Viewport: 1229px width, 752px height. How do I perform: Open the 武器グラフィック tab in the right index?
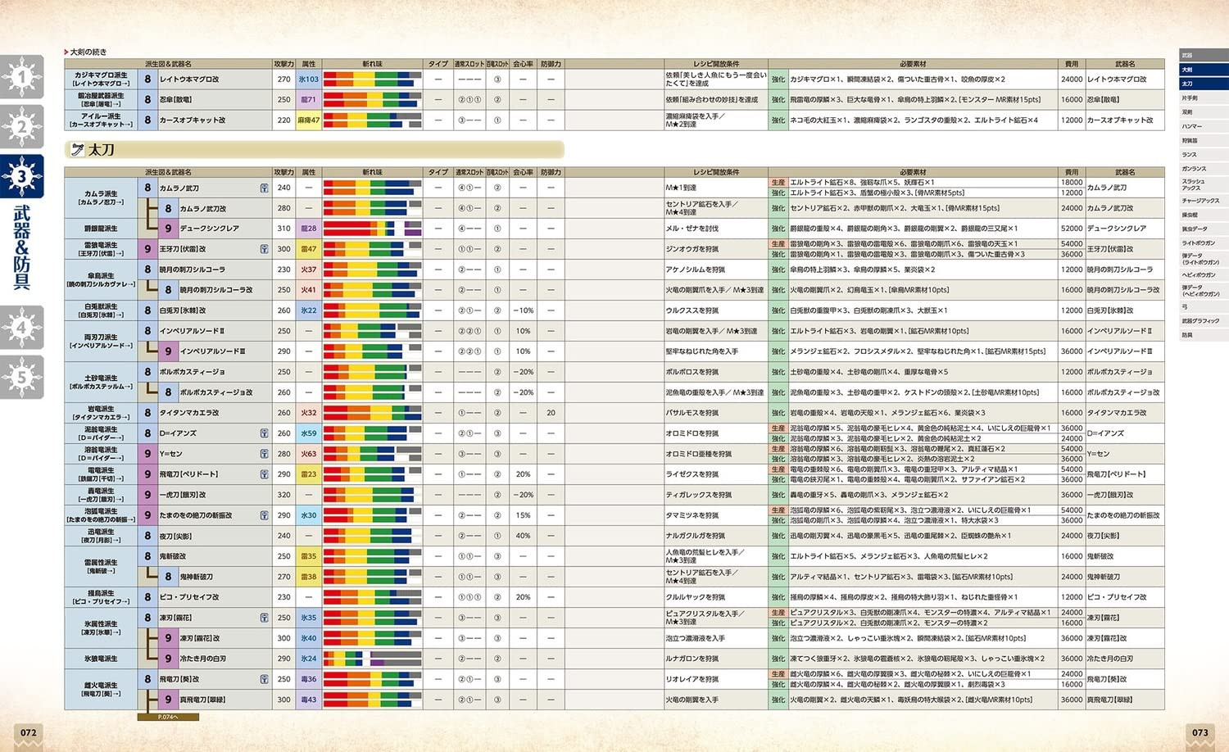pyautogui.click(x=1204, y=320)
